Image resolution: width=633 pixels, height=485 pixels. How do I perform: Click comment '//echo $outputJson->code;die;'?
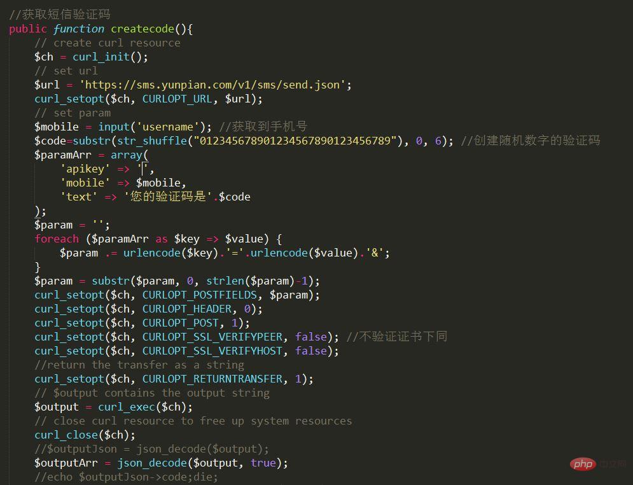pos(127,477)
